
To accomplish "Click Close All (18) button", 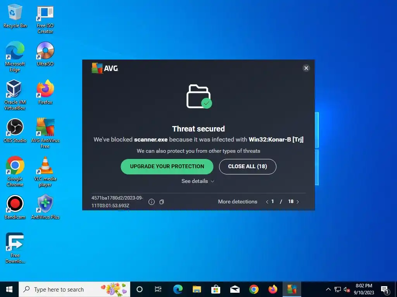I will 247,166.
